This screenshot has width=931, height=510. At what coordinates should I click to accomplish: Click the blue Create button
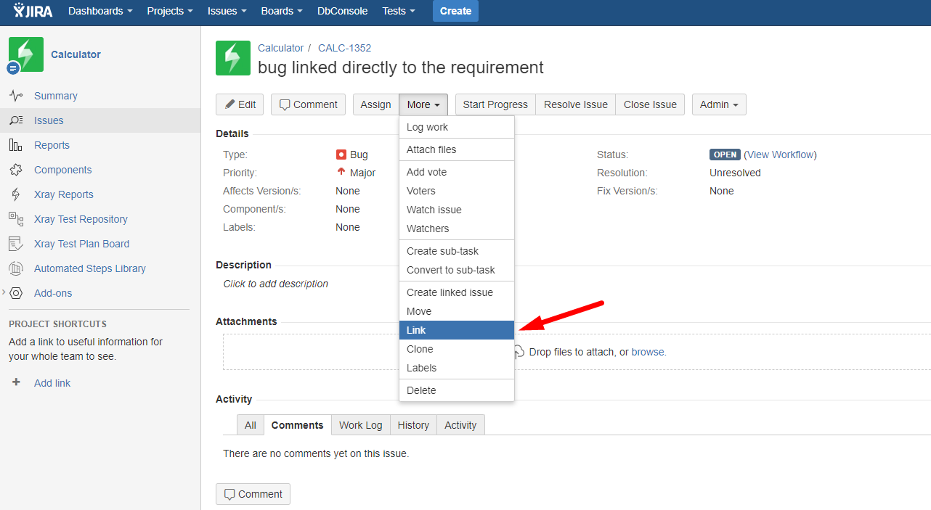[x=455, y=11]
